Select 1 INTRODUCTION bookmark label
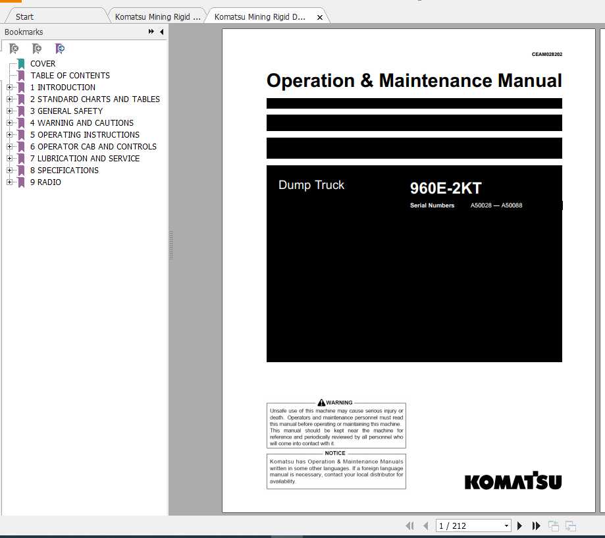 tap(63, 87)
